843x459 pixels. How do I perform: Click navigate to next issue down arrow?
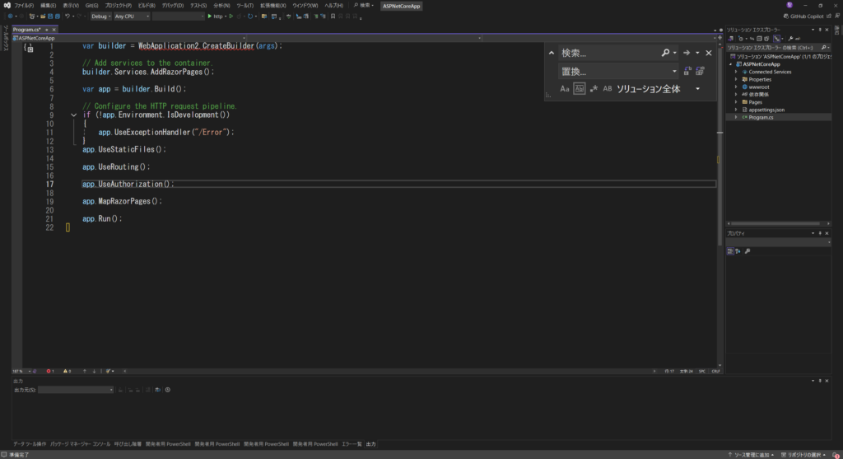coord(94,371)
